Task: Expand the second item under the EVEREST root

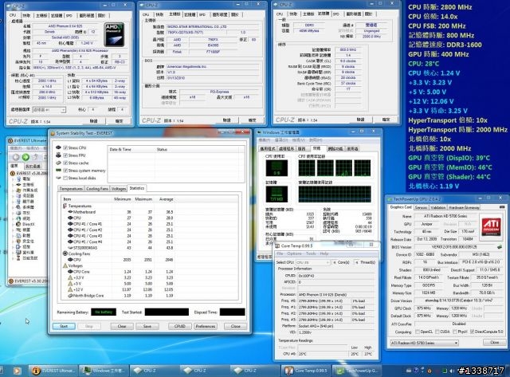Action: coord(14,184)
